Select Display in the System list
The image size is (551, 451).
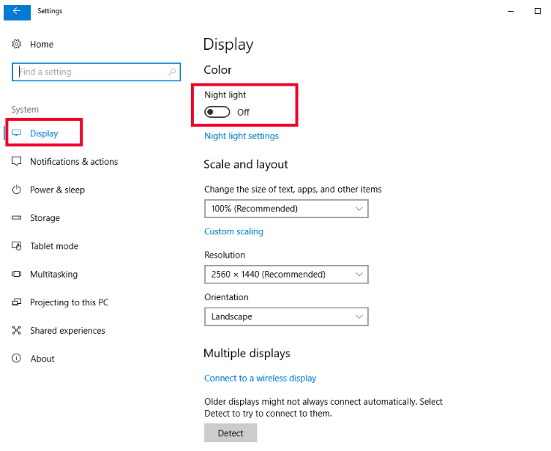coord(44,133)
